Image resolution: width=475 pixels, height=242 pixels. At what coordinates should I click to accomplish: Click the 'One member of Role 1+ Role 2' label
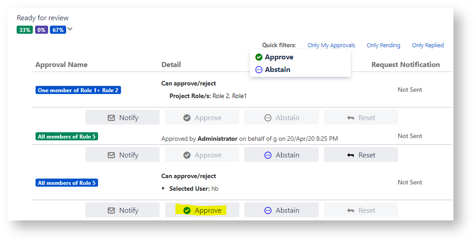pos(78,90)
